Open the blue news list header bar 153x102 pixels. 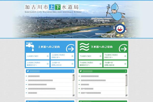pos(50,71)
